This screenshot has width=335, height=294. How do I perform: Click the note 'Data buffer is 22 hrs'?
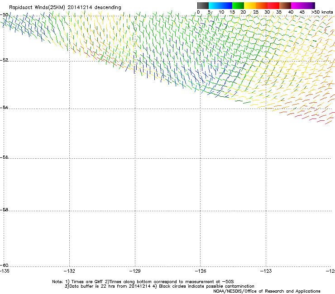pos(92,286)
